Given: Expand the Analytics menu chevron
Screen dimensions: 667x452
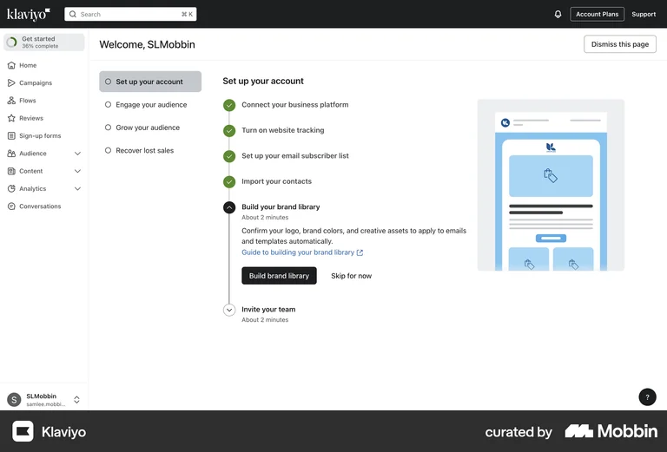Looking at the screenshot, I should pos(77,188).
